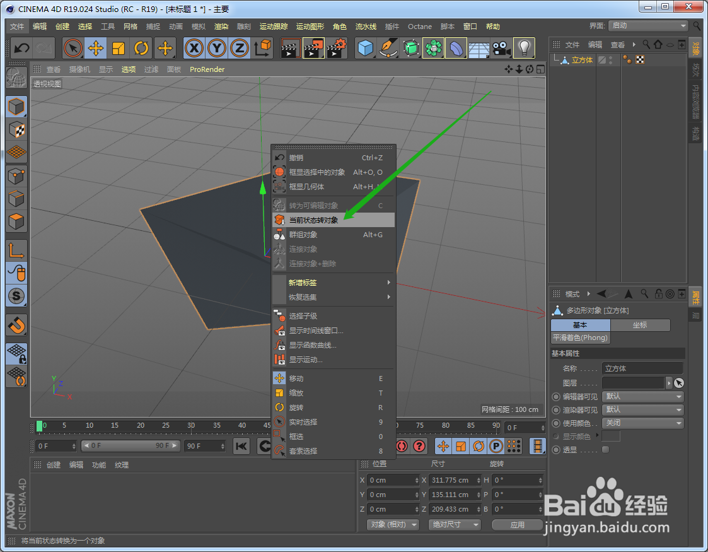The width and height of the screenshot is (708, 552).
Task: Click 显示颜色 color swatch
Action: (x=611, y=437)
